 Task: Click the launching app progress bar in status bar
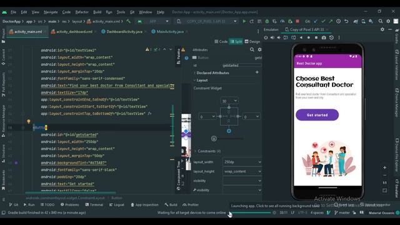pyautogui.click(x=250, y=212)
